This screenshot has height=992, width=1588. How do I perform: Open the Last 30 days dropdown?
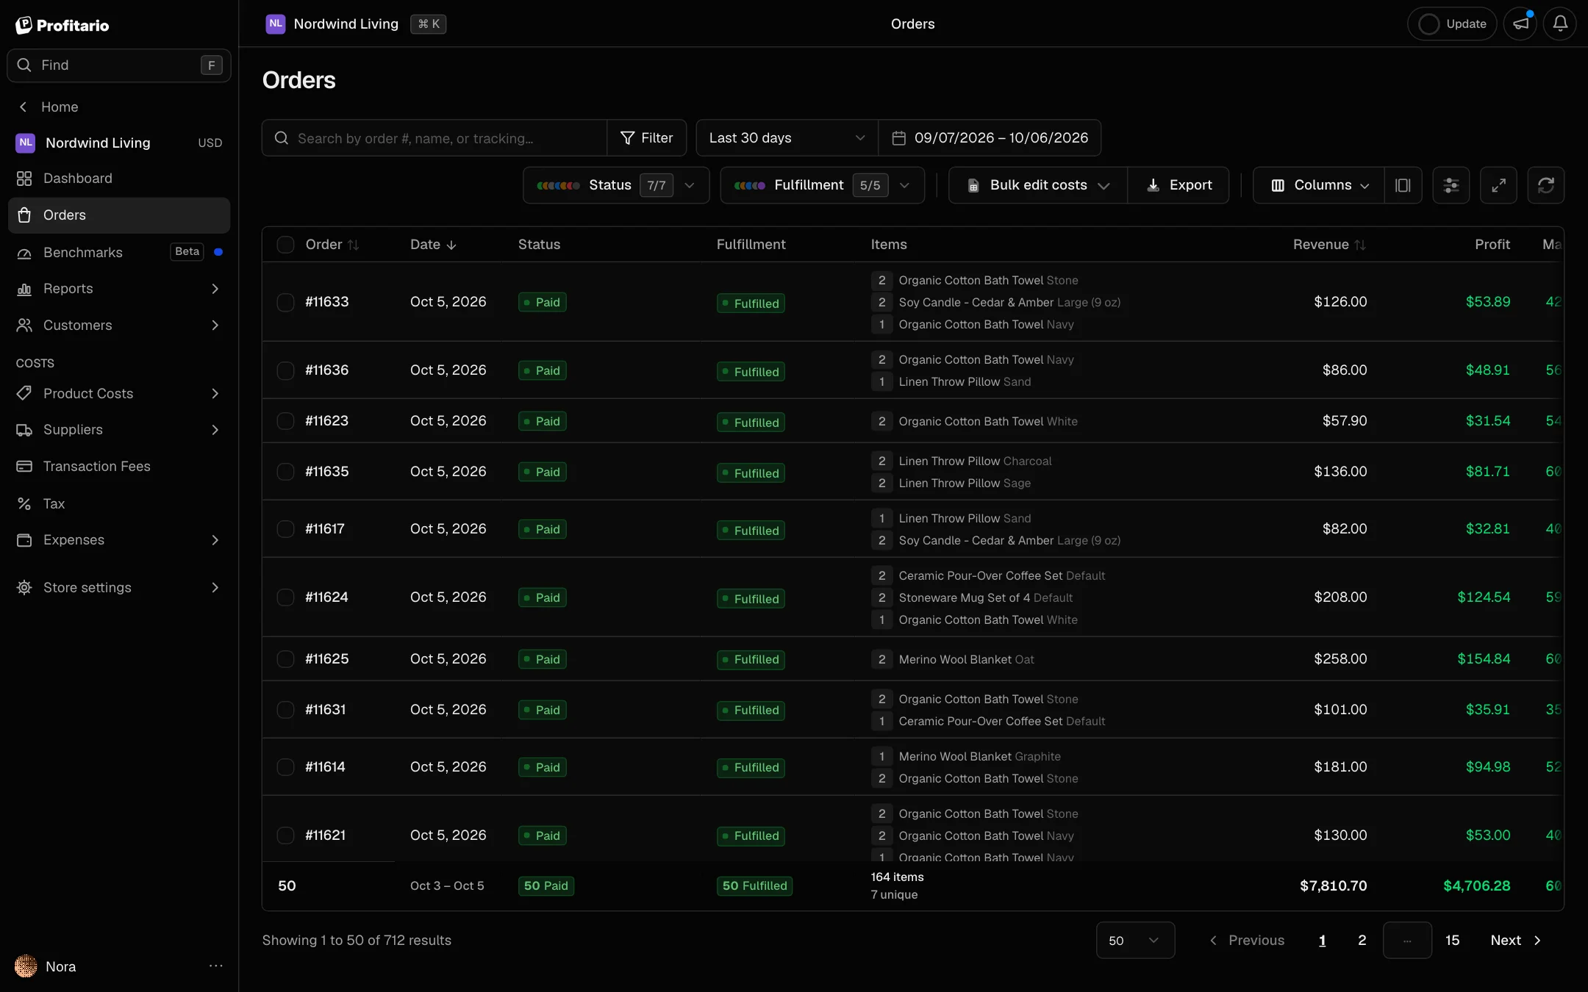pyautogui.click(x=787, y=138)
